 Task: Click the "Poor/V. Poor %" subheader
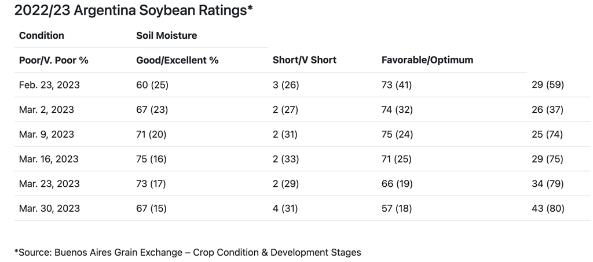click(53, 60)
